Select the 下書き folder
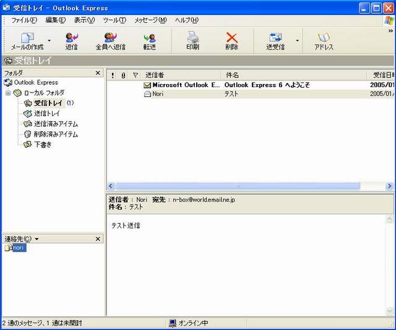 click(43, 145)
